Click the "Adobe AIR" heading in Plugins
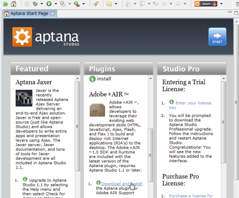 109,94
